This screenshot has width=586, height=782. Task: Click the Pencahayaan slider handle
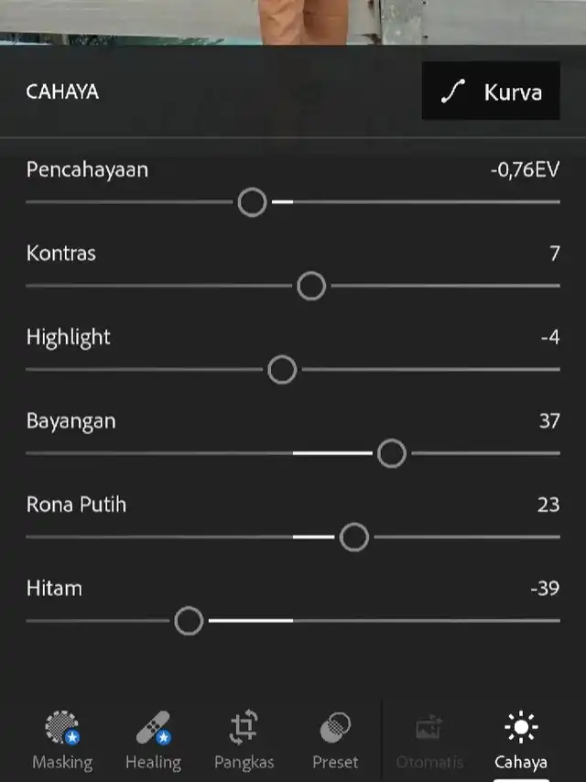253,202
